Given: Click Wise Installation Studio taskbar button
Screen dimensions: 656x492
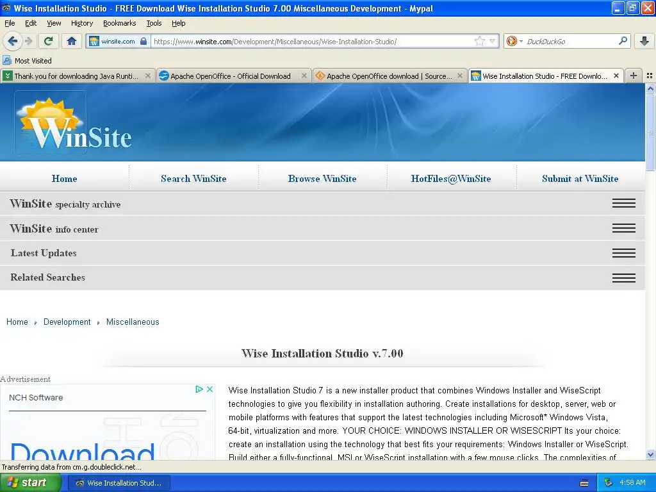Looking at the screenshot, I should tap(118, 483).
